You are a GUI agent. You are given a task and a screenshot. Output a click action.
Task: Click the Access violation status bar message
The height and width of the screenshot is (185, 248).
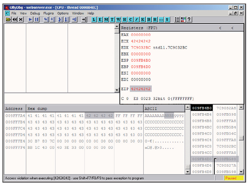[74, 178]
